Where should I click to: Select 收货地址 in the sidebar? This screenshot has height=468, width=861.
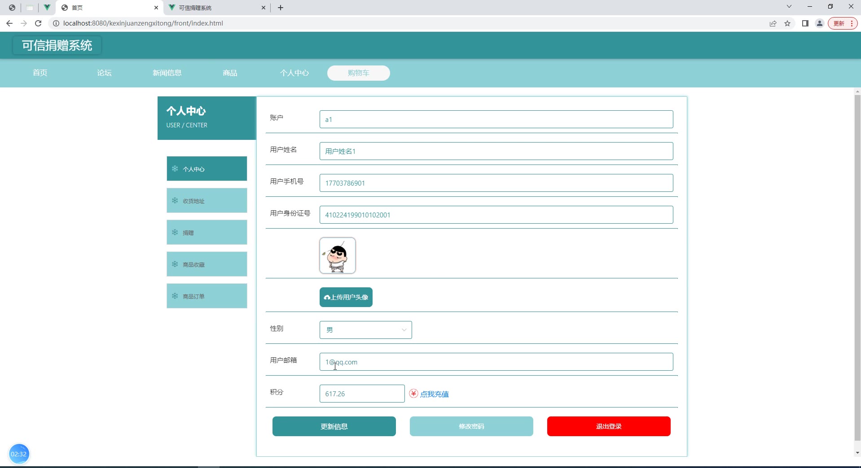[206, 201]
